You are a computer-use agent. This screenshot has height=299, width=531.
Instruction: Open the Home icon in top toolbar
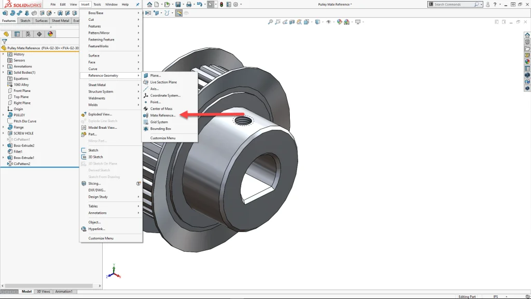click(x=149, y=4)
